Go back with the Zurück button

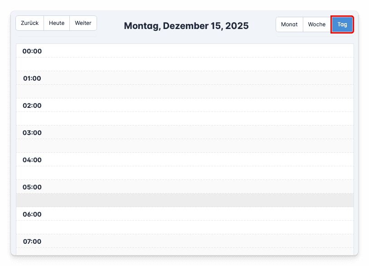click(30, 23)
